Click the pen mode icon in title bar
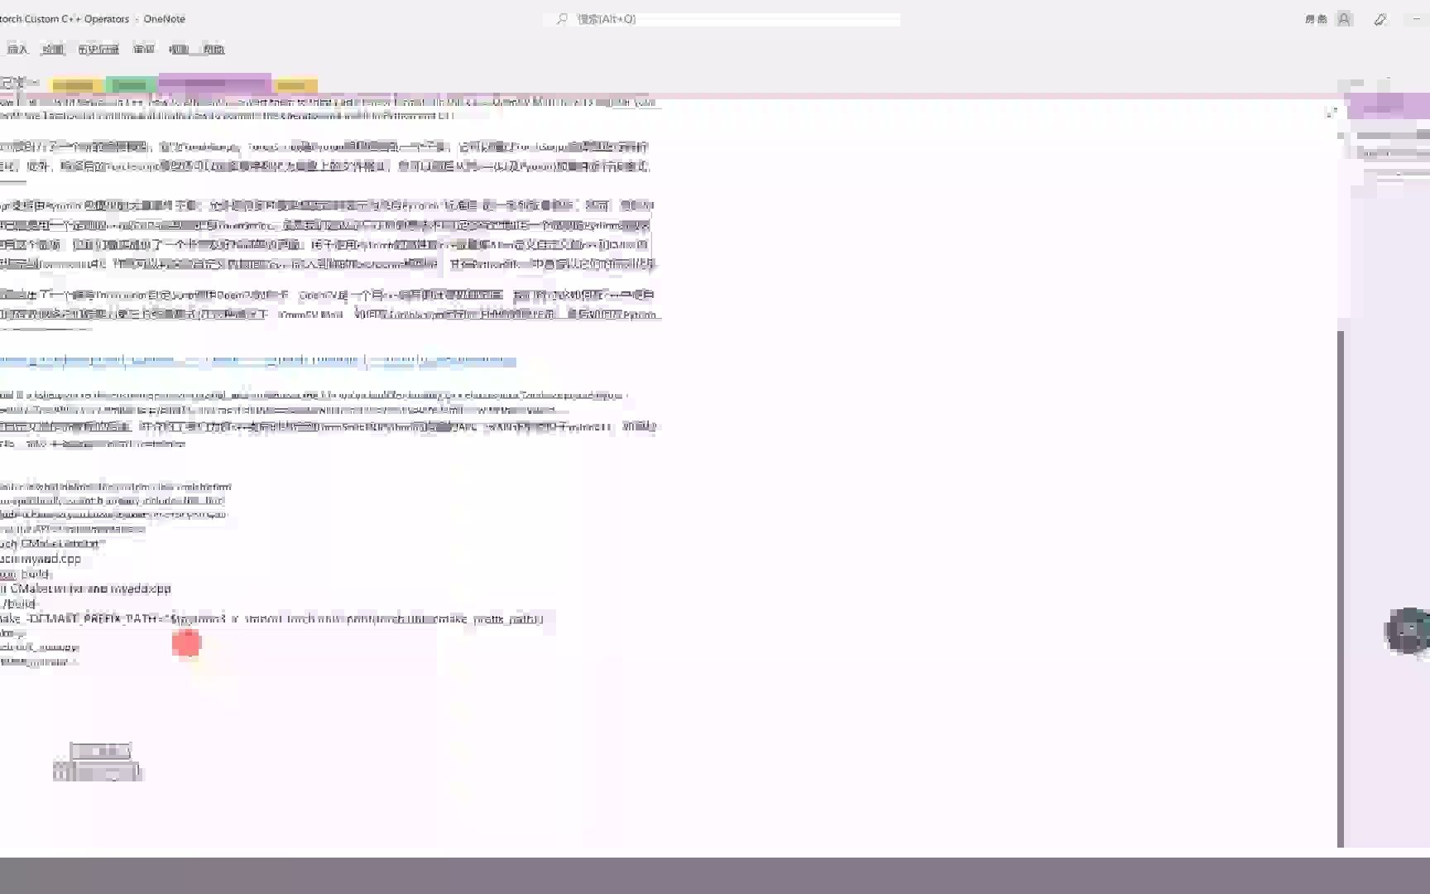This screenshot has width=1430, height=894. (x=1380, y=19)
